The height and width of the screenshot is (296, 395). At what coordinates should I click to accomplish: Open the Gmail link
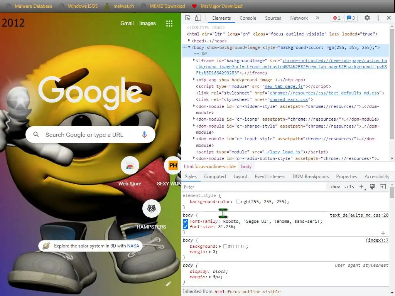click(x=127, y=23)
